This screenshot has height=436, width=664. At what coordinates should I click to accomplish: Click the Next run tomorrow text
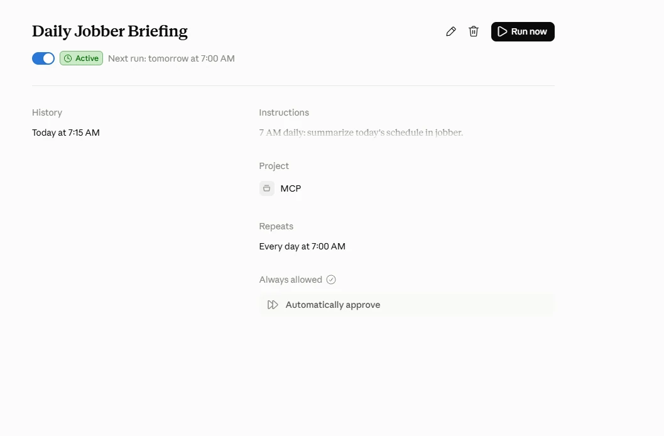(x=171, y=58)
